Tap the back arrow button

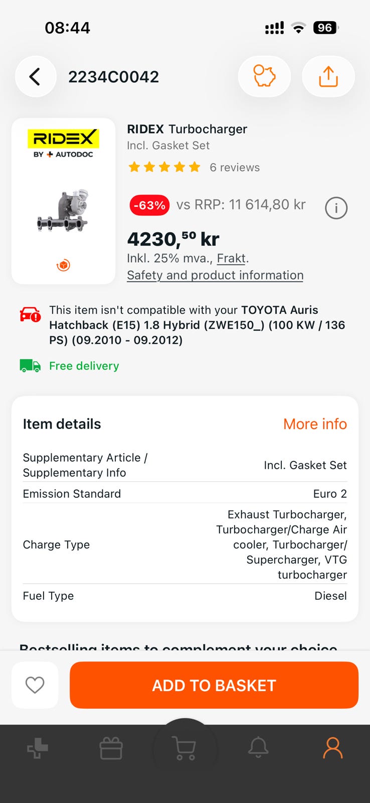(x=35, y=77)
